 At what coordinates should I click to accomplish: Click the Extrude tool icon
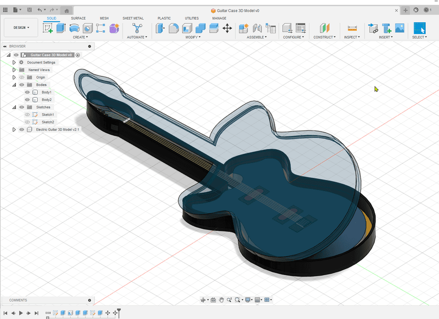click(61, 28)
